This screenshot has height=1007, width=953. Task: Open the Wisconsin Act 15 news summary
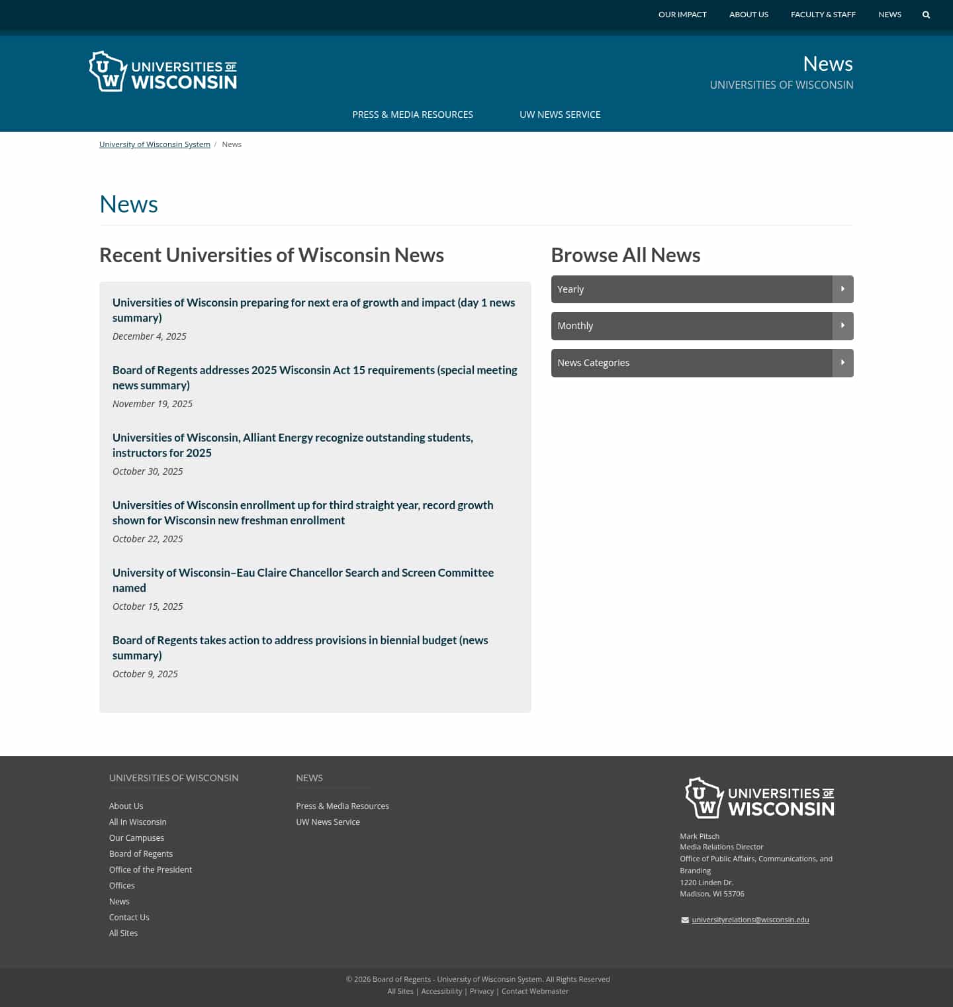click(314, 377)
